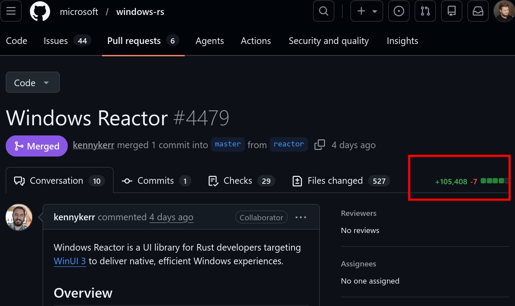Click the 'Windows Reactor' pull request title

point(87,118)
